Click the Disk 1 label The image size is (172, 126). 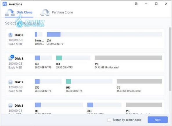point(19,59)
